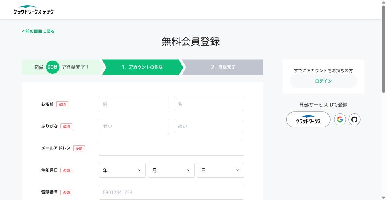Open the 年 birth year dropdown
This screenshot has width=386, height=200.
122,170
